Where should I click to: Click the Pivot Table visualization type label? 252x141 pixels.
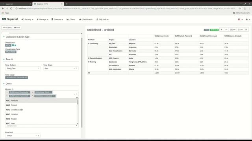coord(11,52)
